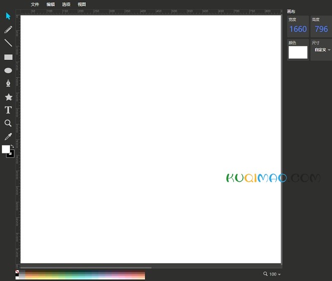Viewport: 332px width, 281px height.
Task: Select the Zoom magnifier tool
Action: [8, 123]
